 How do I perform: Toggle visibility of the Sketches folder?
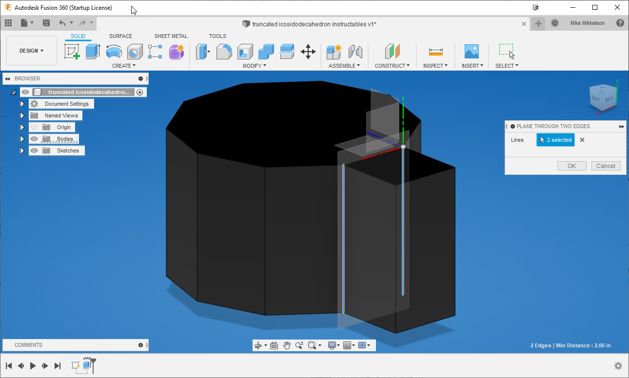point(34,151)
